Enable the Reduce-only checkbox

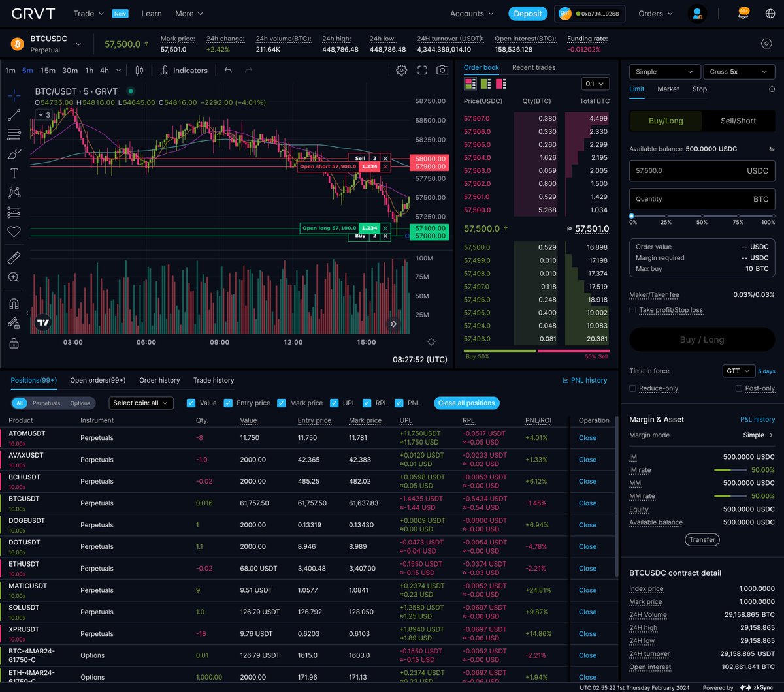pyautogui.click(x=632, y=388)
